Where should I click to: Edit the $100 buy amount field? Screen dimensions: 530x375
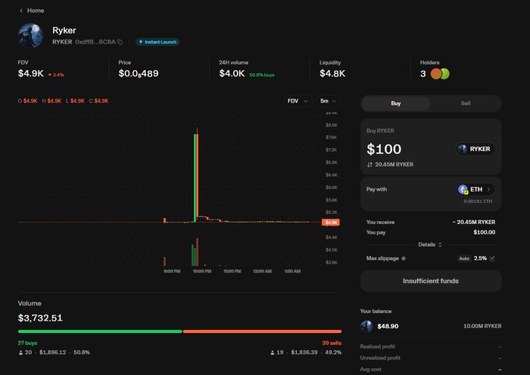(x=384, y=149)
